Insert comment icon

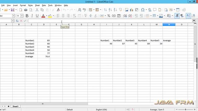pyautogui.click(x=155, y=10)
